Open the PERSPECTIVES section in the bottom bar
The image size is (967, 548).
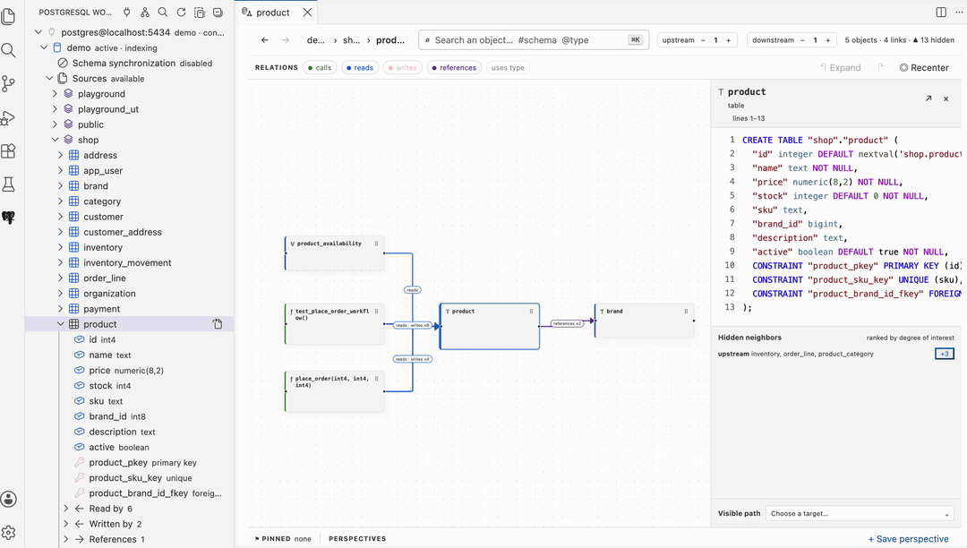(357, 539)
